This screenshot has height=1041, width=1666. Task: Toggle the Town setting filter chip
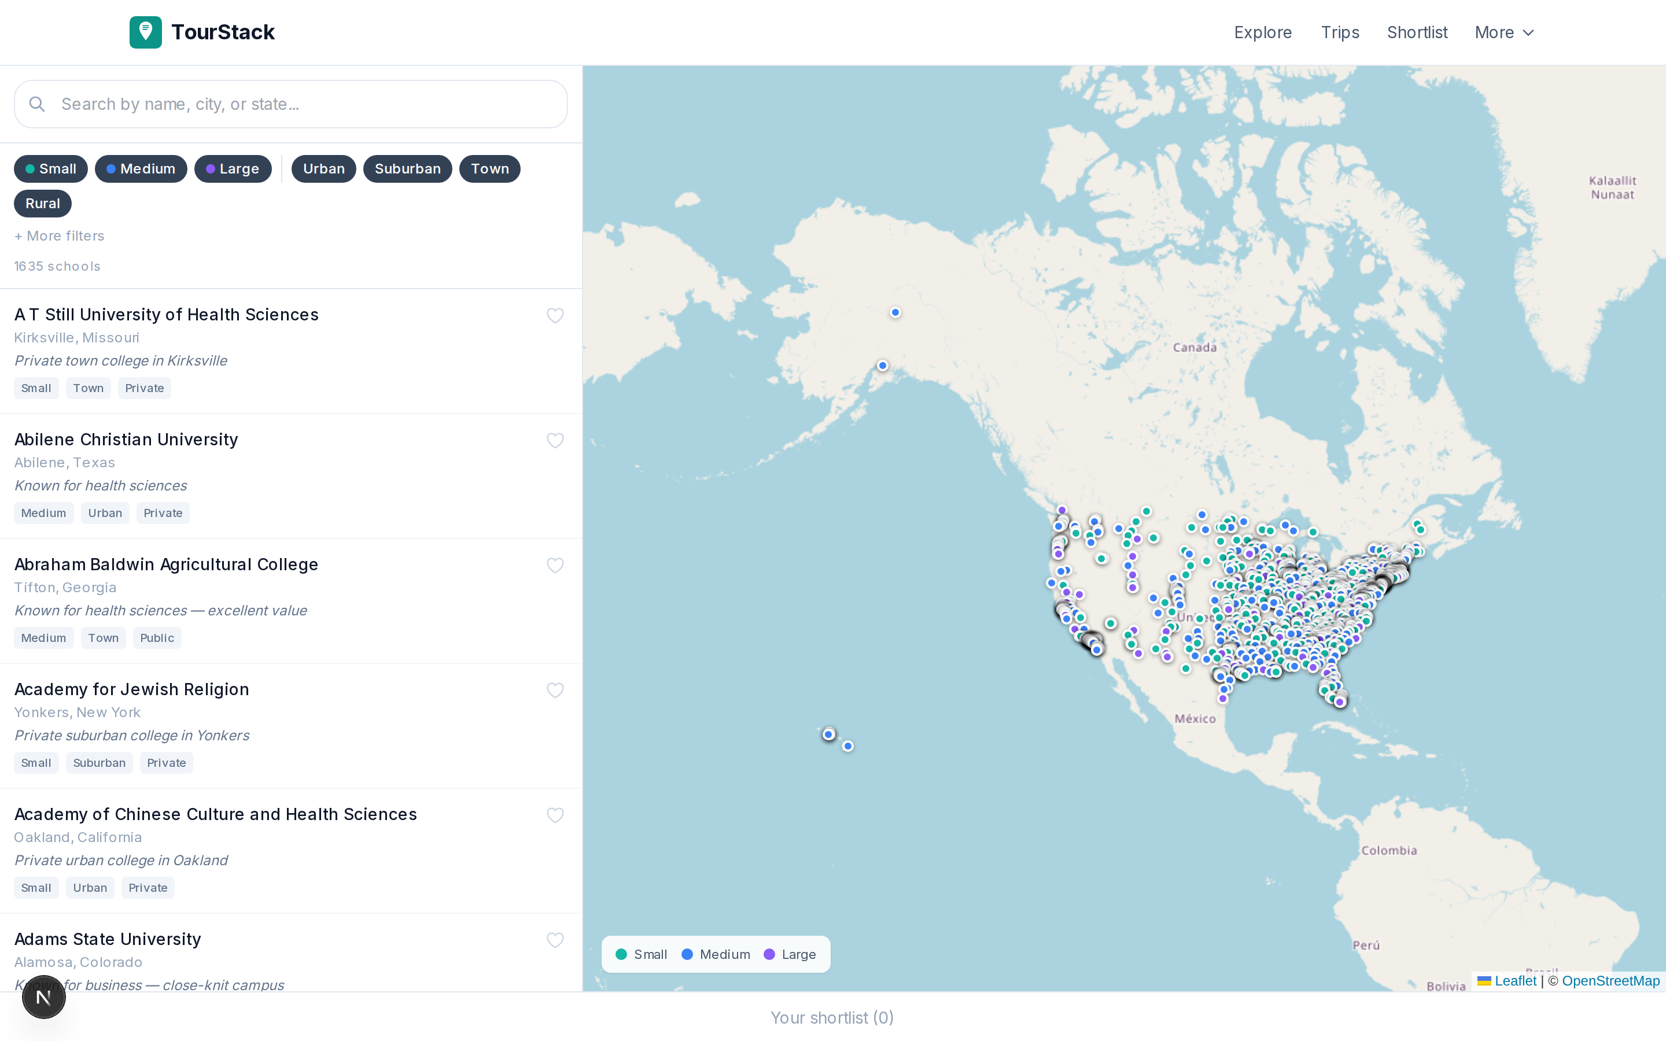pyautogui.click(x=489, y=169)
